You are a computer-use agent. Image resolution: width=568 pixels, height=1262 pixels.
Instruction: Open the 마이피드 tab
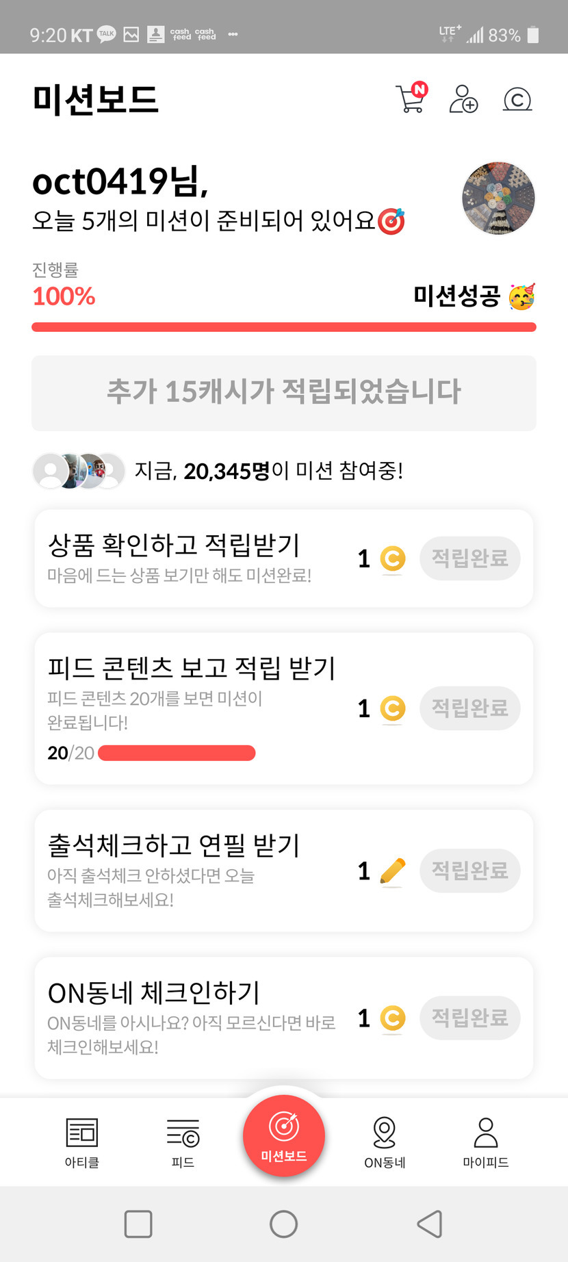(x=486, y=1142)
